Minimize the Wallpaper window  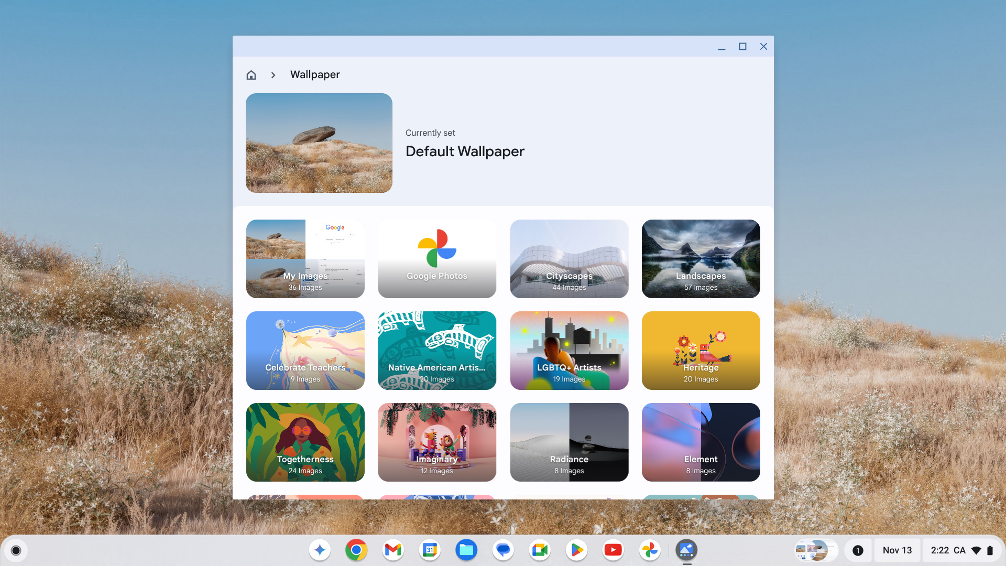(x=721, y=47)
